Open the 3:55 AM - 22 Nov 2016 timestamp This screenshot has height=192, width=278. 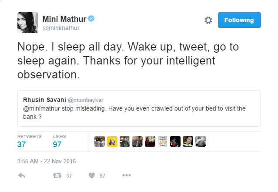(47, 161)
